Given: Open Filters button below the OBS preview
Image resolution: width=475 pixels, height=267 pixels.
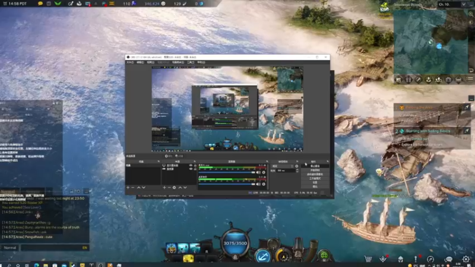Looking at the screenshot, I should point(179,156).
